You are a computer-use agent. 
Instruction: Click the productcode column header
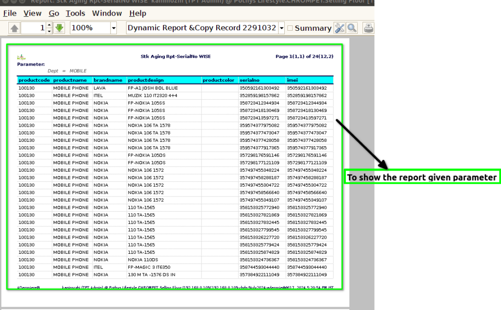(x=34, y=80)
